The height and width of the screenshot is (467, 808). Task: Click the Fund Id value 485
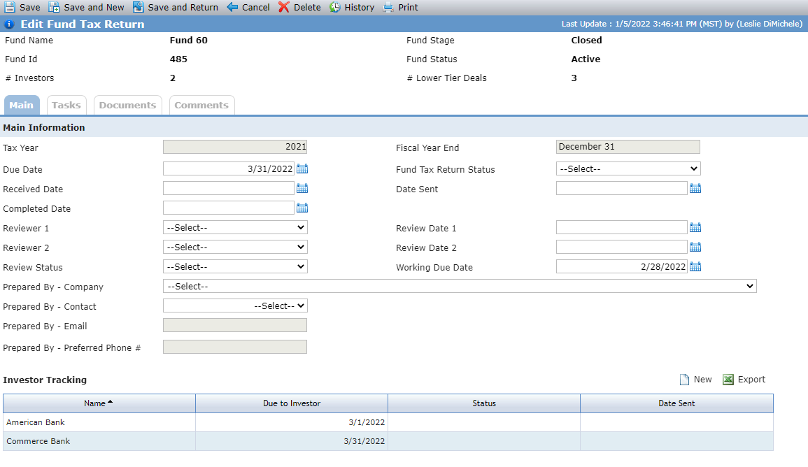coord(178,59)
